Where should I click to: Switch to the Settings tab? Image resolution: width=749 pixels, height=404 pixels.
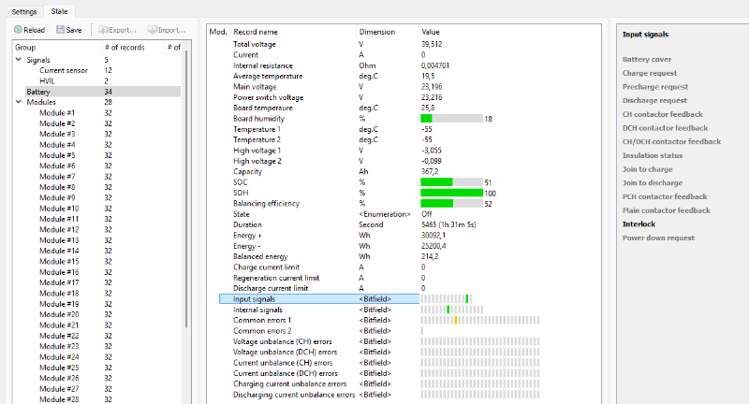[24, 11]
